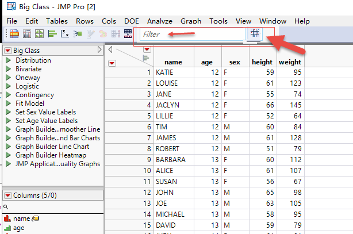Select the weight column header
Viewport: 353px width, 234px height.
pos(290,62)
